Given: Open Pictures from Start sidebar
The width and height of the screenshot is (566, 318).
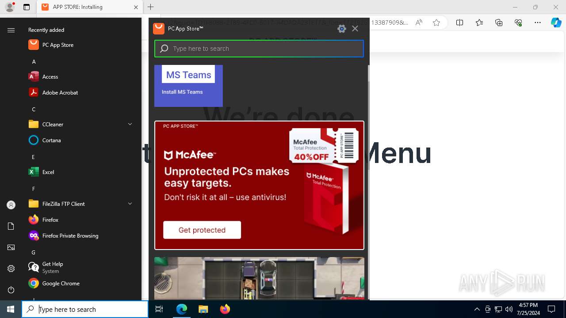Looking at the screenshot, I should [11, 247].
